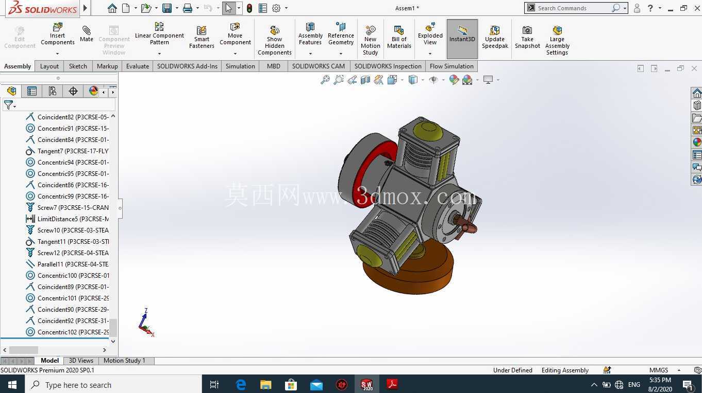Screen dimensions: 702x393
Task: Open Bill of Materials tool
Action: point(399,38)
